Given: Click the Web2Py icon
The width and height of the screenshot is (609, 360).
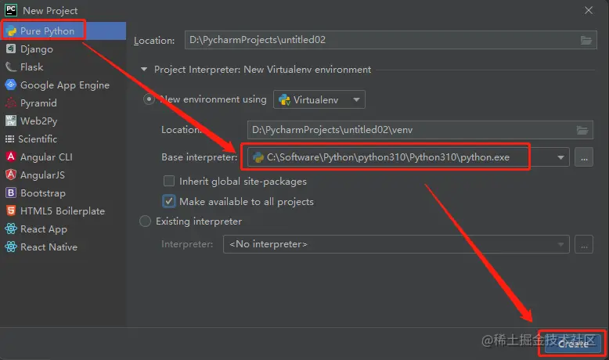Looking at the screenshot, I should (11, 121).
